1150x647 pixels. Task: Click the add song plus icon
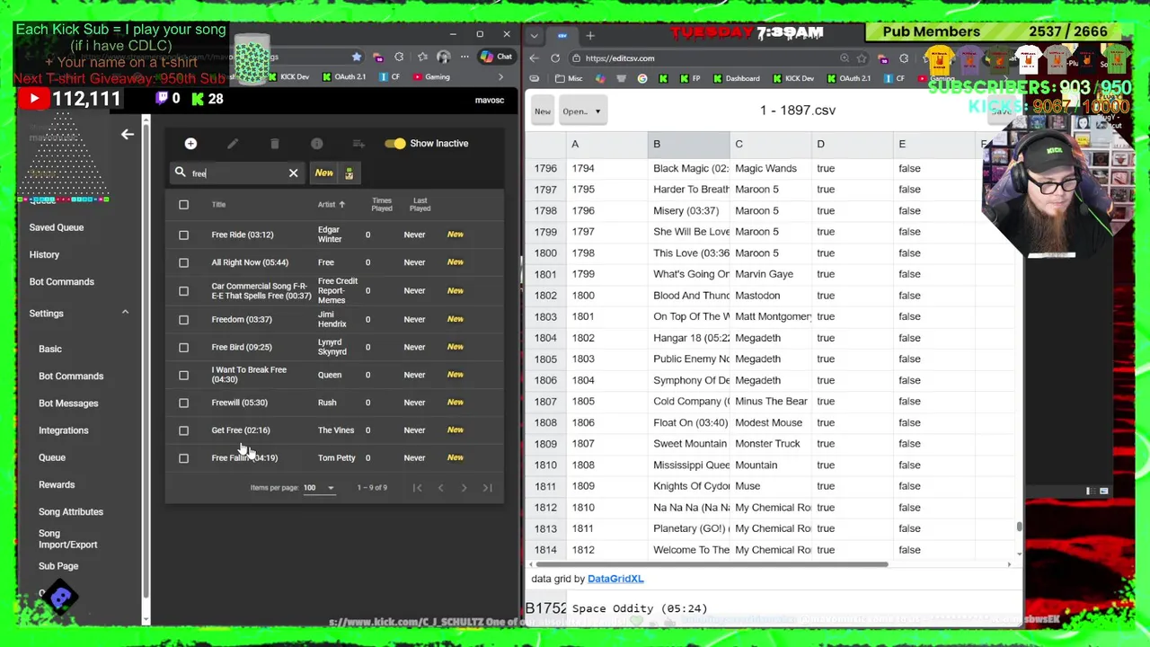[190, 144]
